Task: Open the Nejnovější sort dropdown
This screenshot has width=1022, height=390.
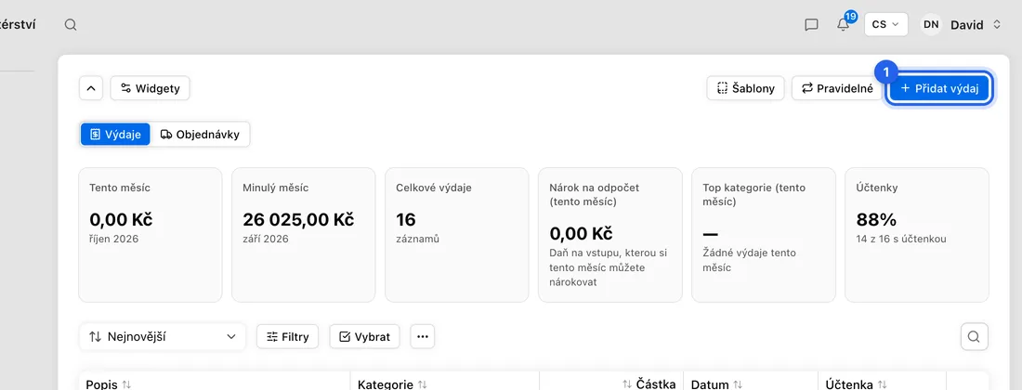Action: click(x=163, y=337)
